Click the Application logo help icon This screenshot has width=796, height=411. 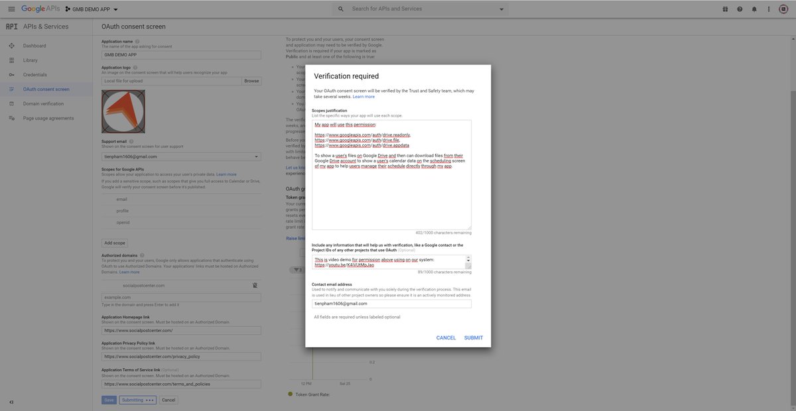point(135,67)
